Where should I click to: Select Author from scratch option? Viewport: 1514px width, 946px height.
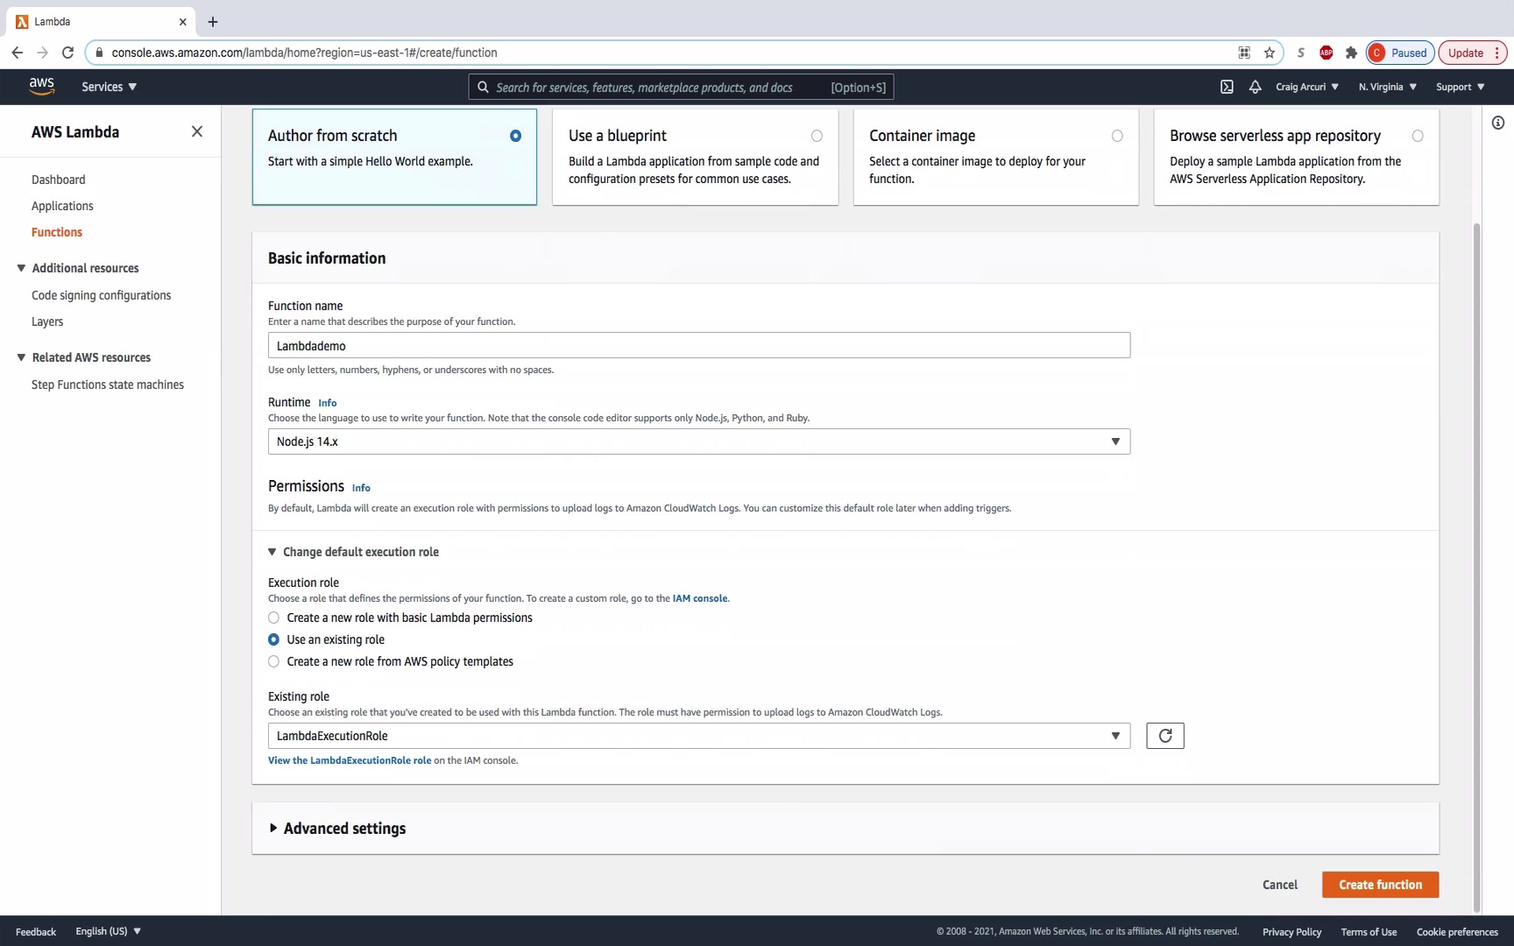515,136
